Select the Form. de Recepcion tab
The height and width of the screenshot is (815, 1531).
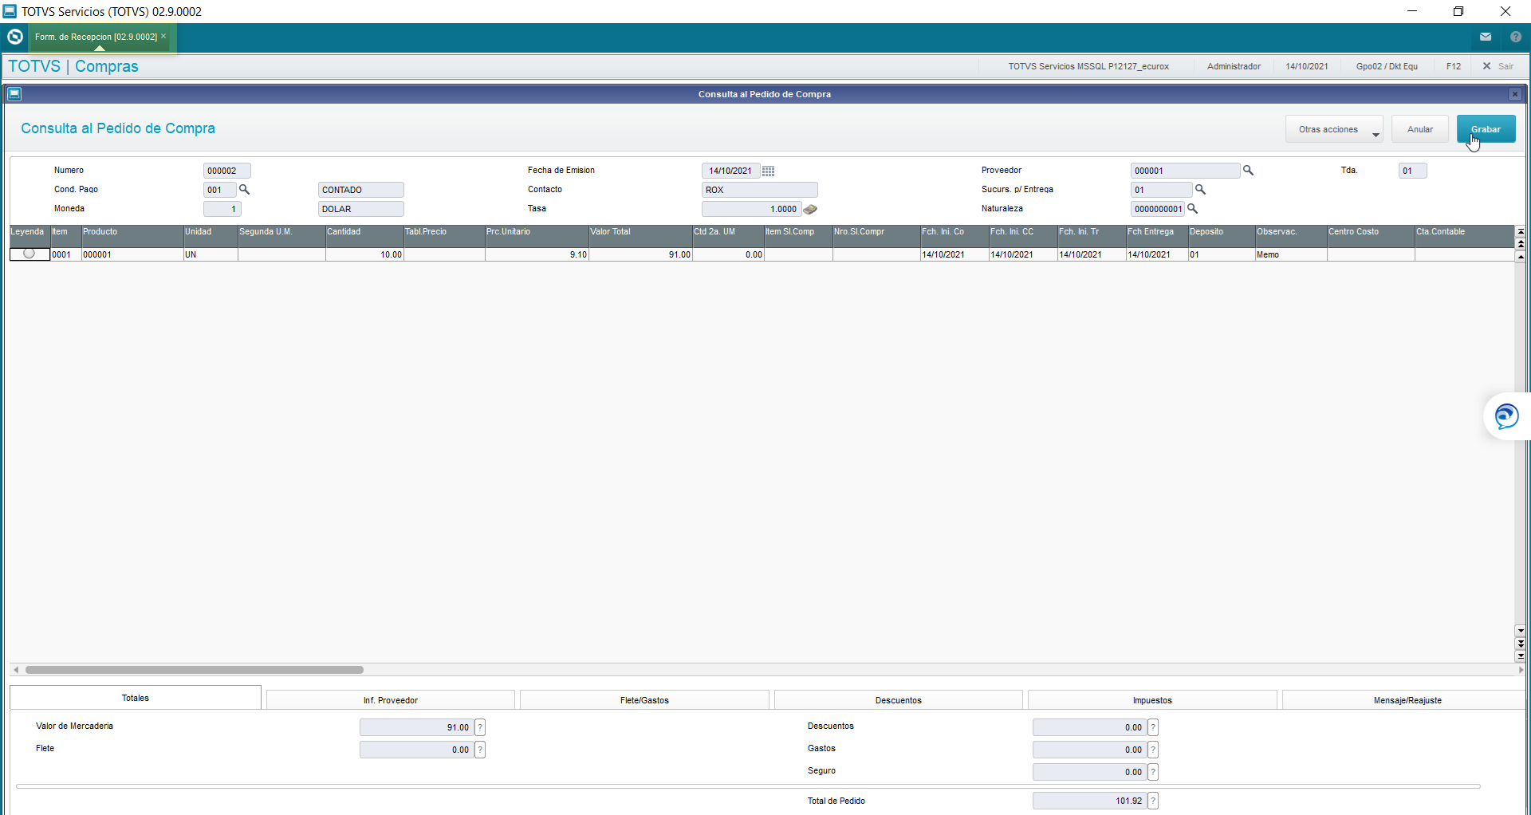(x=96, y=37)
